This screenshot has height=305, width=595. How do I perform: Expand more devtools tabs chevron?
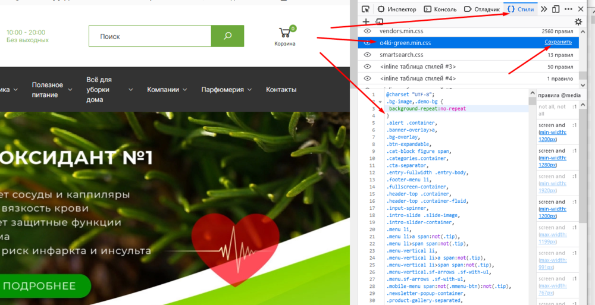[544, 9]
